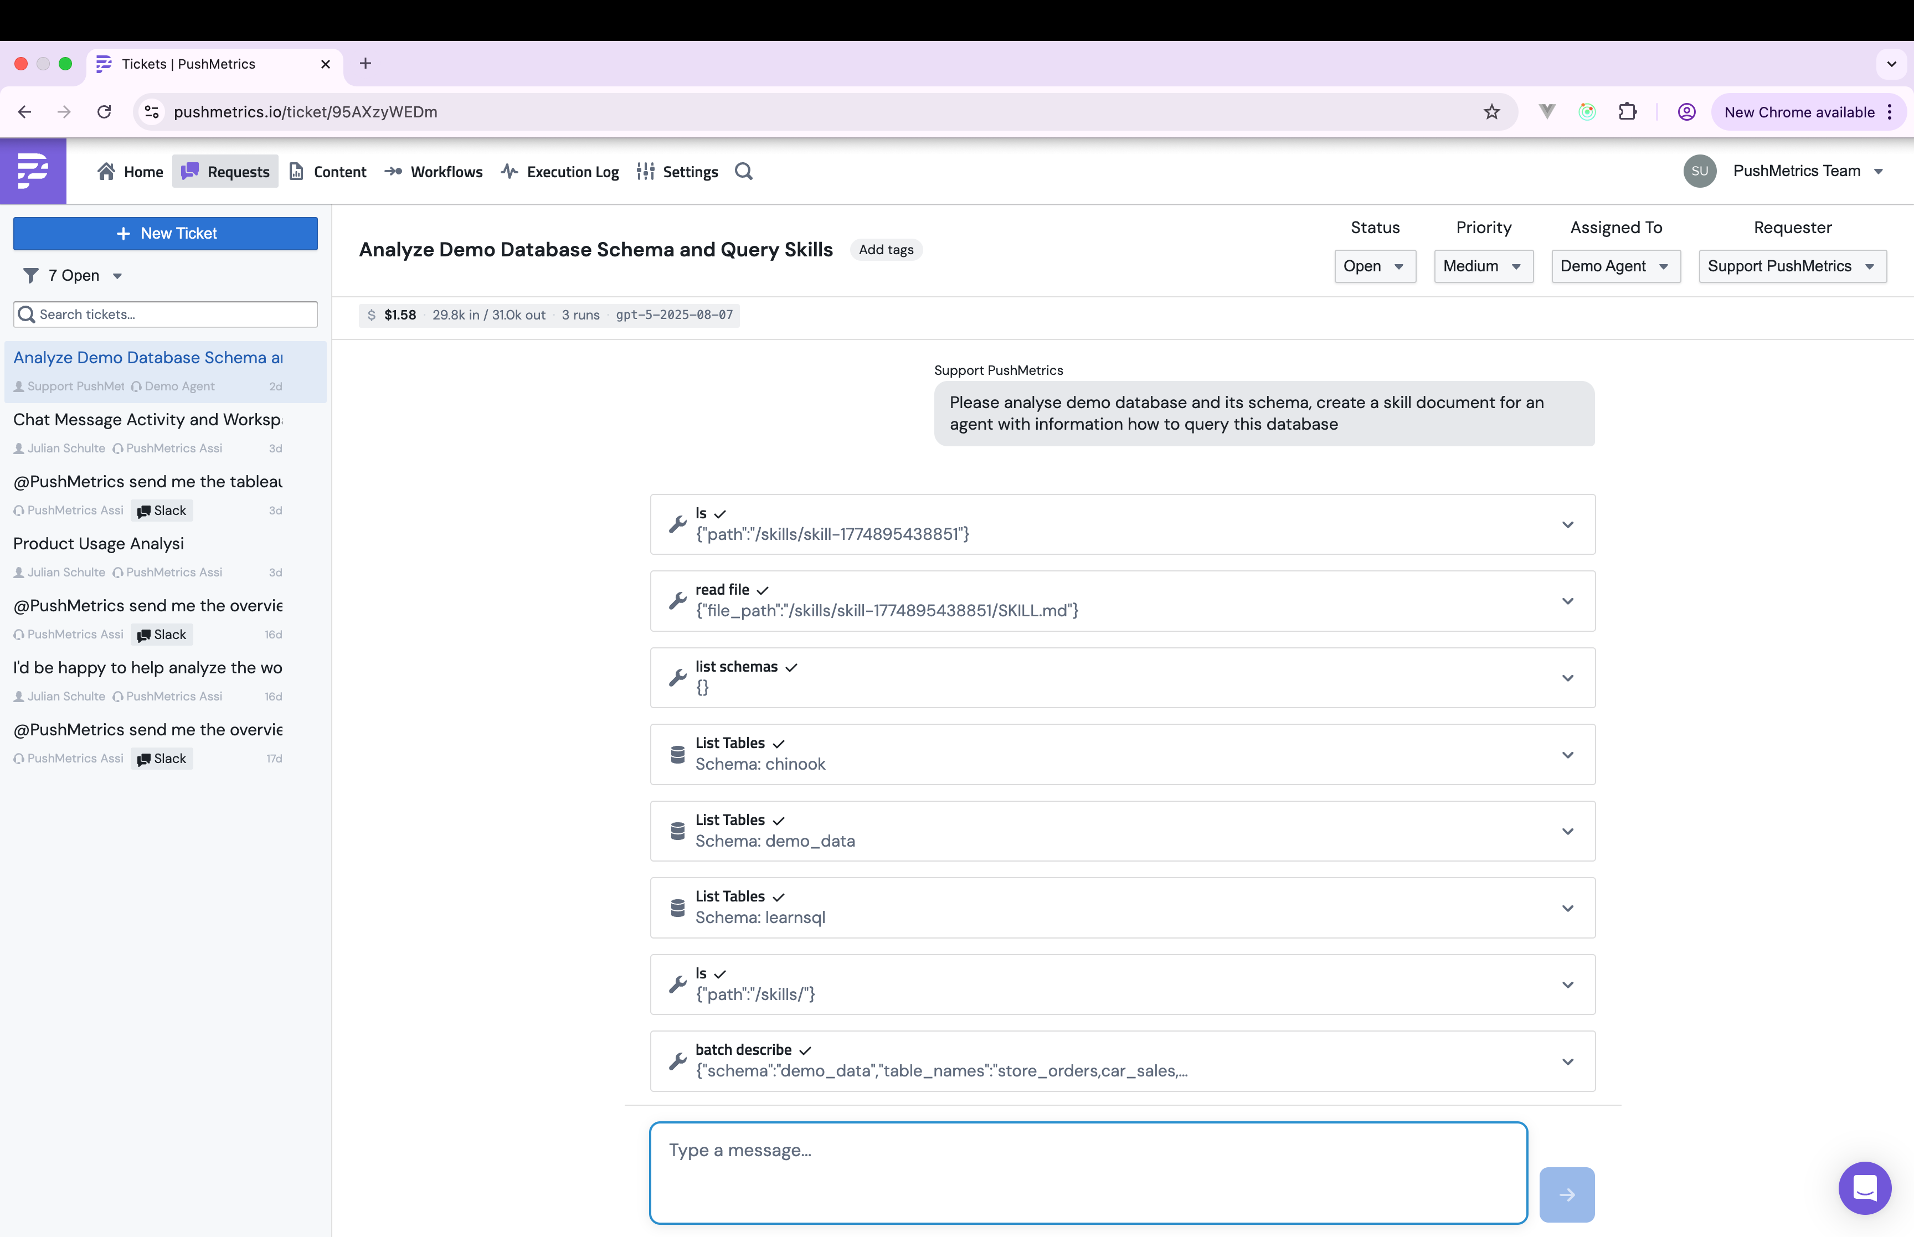Screen dimensions: 1914x1237
Task: Click the wrench icon on batch describe row
Action: click(x=678, y=1061)
